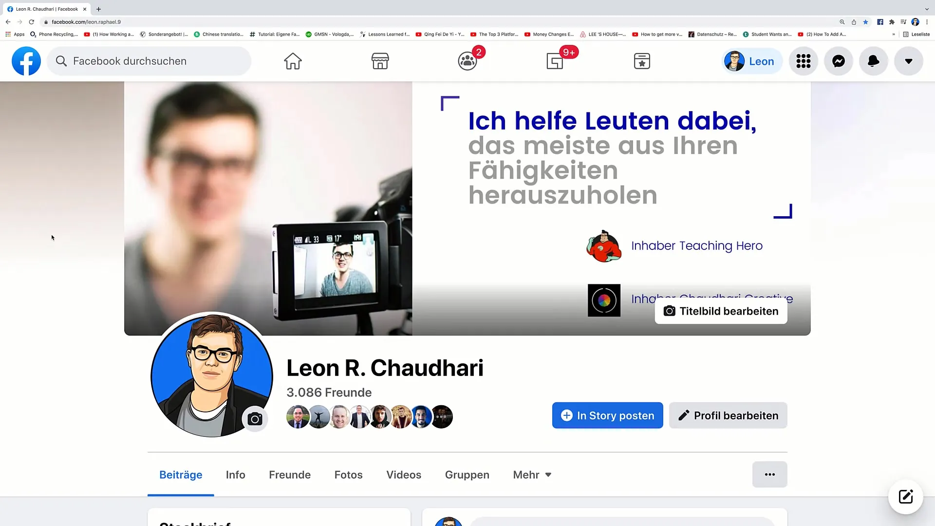Click the Messenger icon in navbar
This screenshot has height=526, width=935.
coord(839,60)
